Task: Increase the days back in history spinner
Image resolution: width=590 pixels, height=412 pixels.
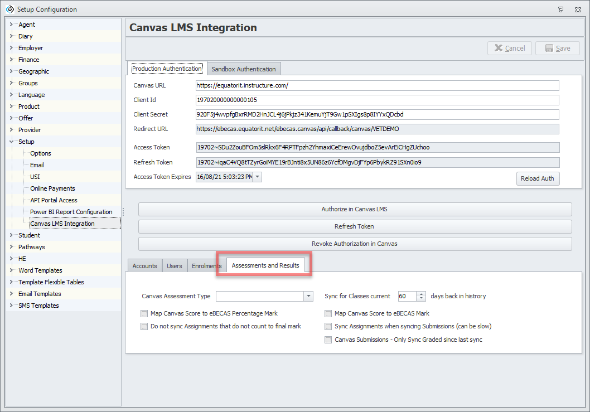Action: [x=422, y=294]
